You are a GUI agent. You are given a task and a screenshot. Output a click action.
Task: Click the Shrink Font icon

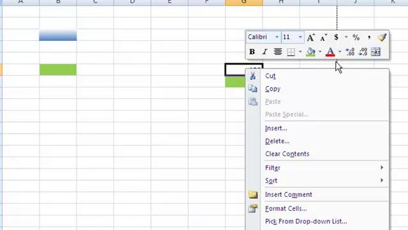click(323, 38)
